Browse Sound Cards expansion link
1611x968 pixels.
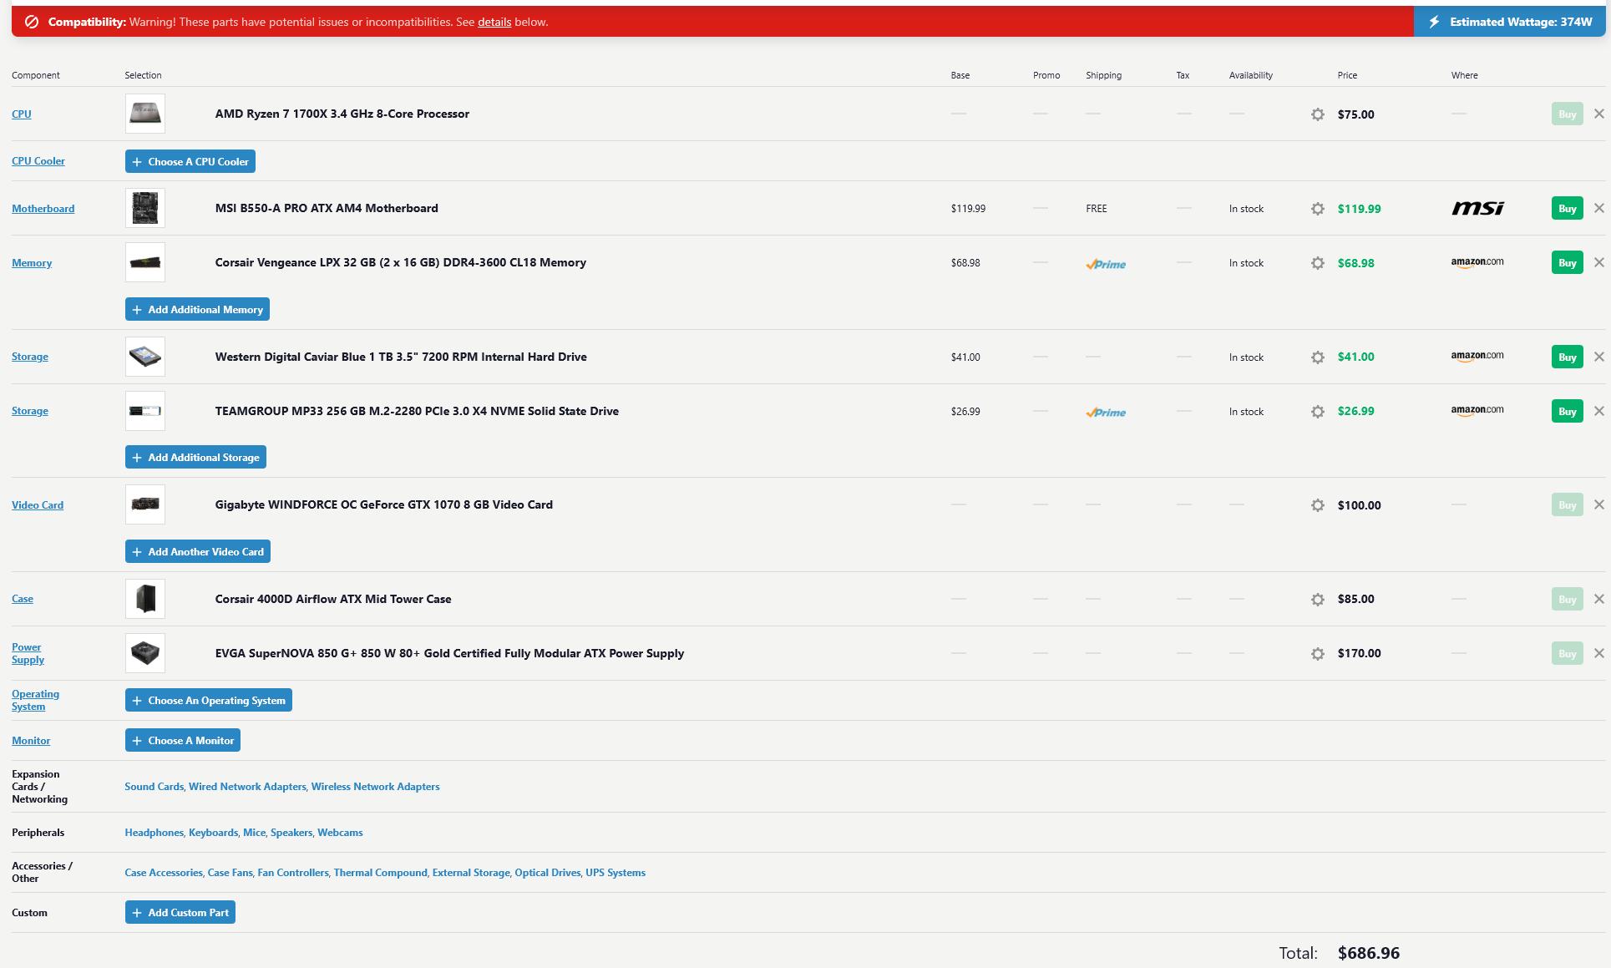(154, 786)
